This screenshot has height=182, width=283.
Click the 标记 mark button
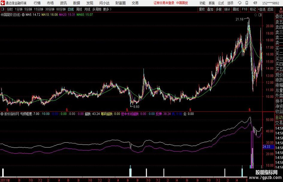[x=253, y=9]
